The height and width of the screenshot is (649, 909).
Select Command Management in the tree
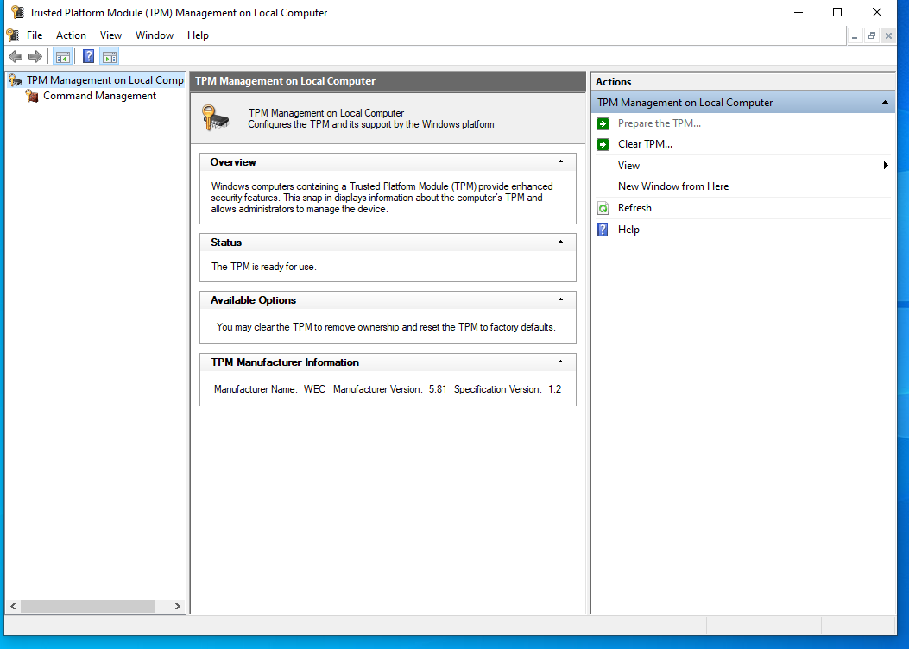pos(100,96)
